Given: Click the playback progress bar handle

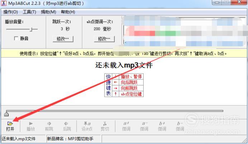Looking at the screenshot, I should (6, 114).
